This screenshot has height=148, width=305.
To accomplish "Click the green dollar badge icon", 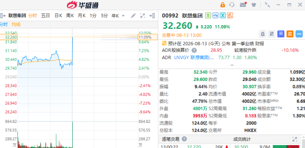I will [x=208, y=15].
